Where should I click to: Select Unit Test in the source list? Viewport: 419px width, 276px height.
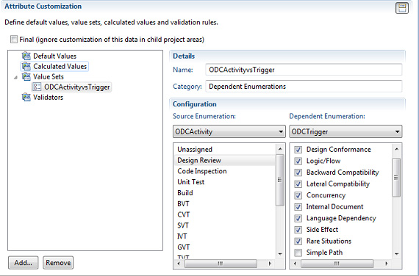pos(191,182)
